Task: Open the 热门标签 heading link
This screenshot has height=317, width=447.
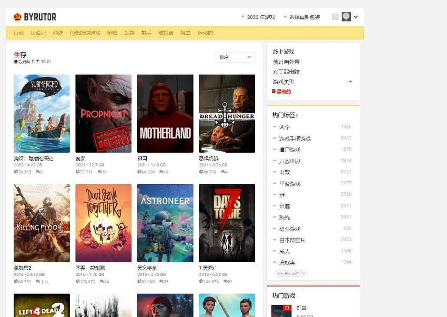Action: click(x=285, y=115)
